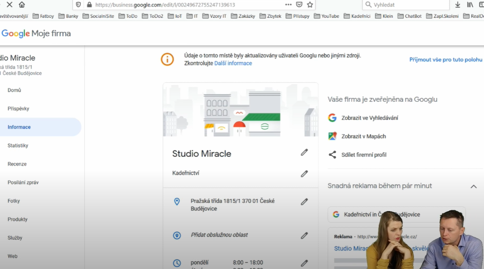Open the YouTube bookmark folder

coord(326,16)
